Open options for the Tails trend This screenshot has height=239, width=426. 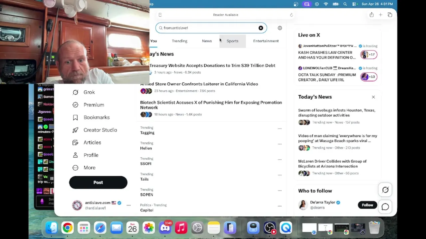click(280, 175)
